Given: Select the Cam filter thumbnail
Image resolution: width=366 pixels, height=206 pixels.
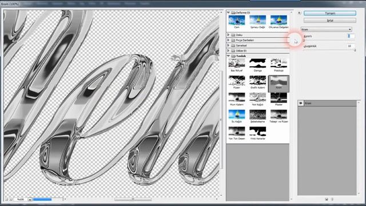Looking at the screenshot, I should pyautogui.click(x=237, y=21).
